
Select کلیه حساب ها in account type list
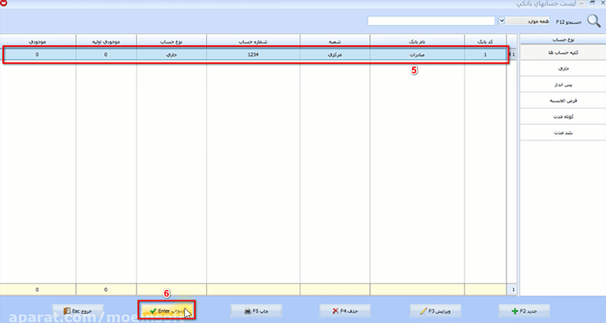pos(563,52)
